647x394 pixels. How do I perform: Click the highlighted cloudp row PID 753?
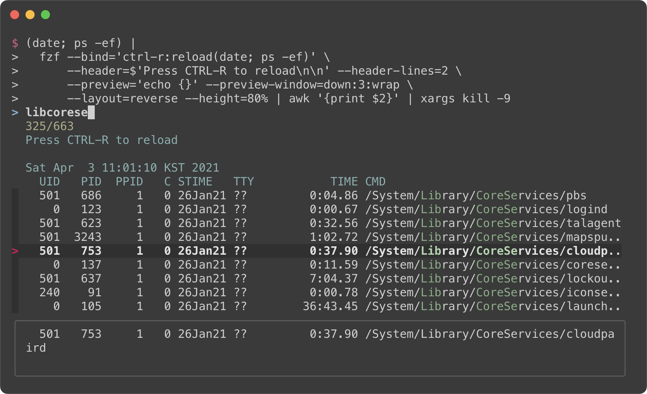pyautogui.click(x=320, y=251)
